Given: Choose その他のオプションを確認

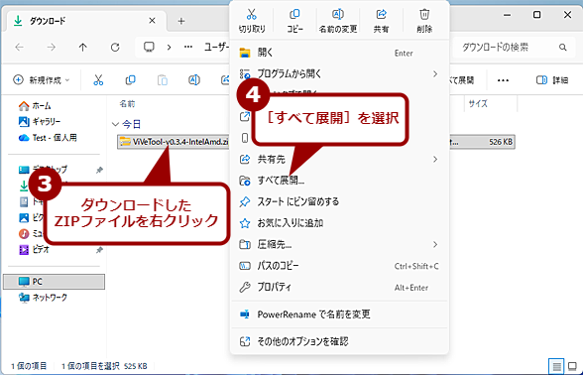Looking at the screenshot, I should 339,341.
